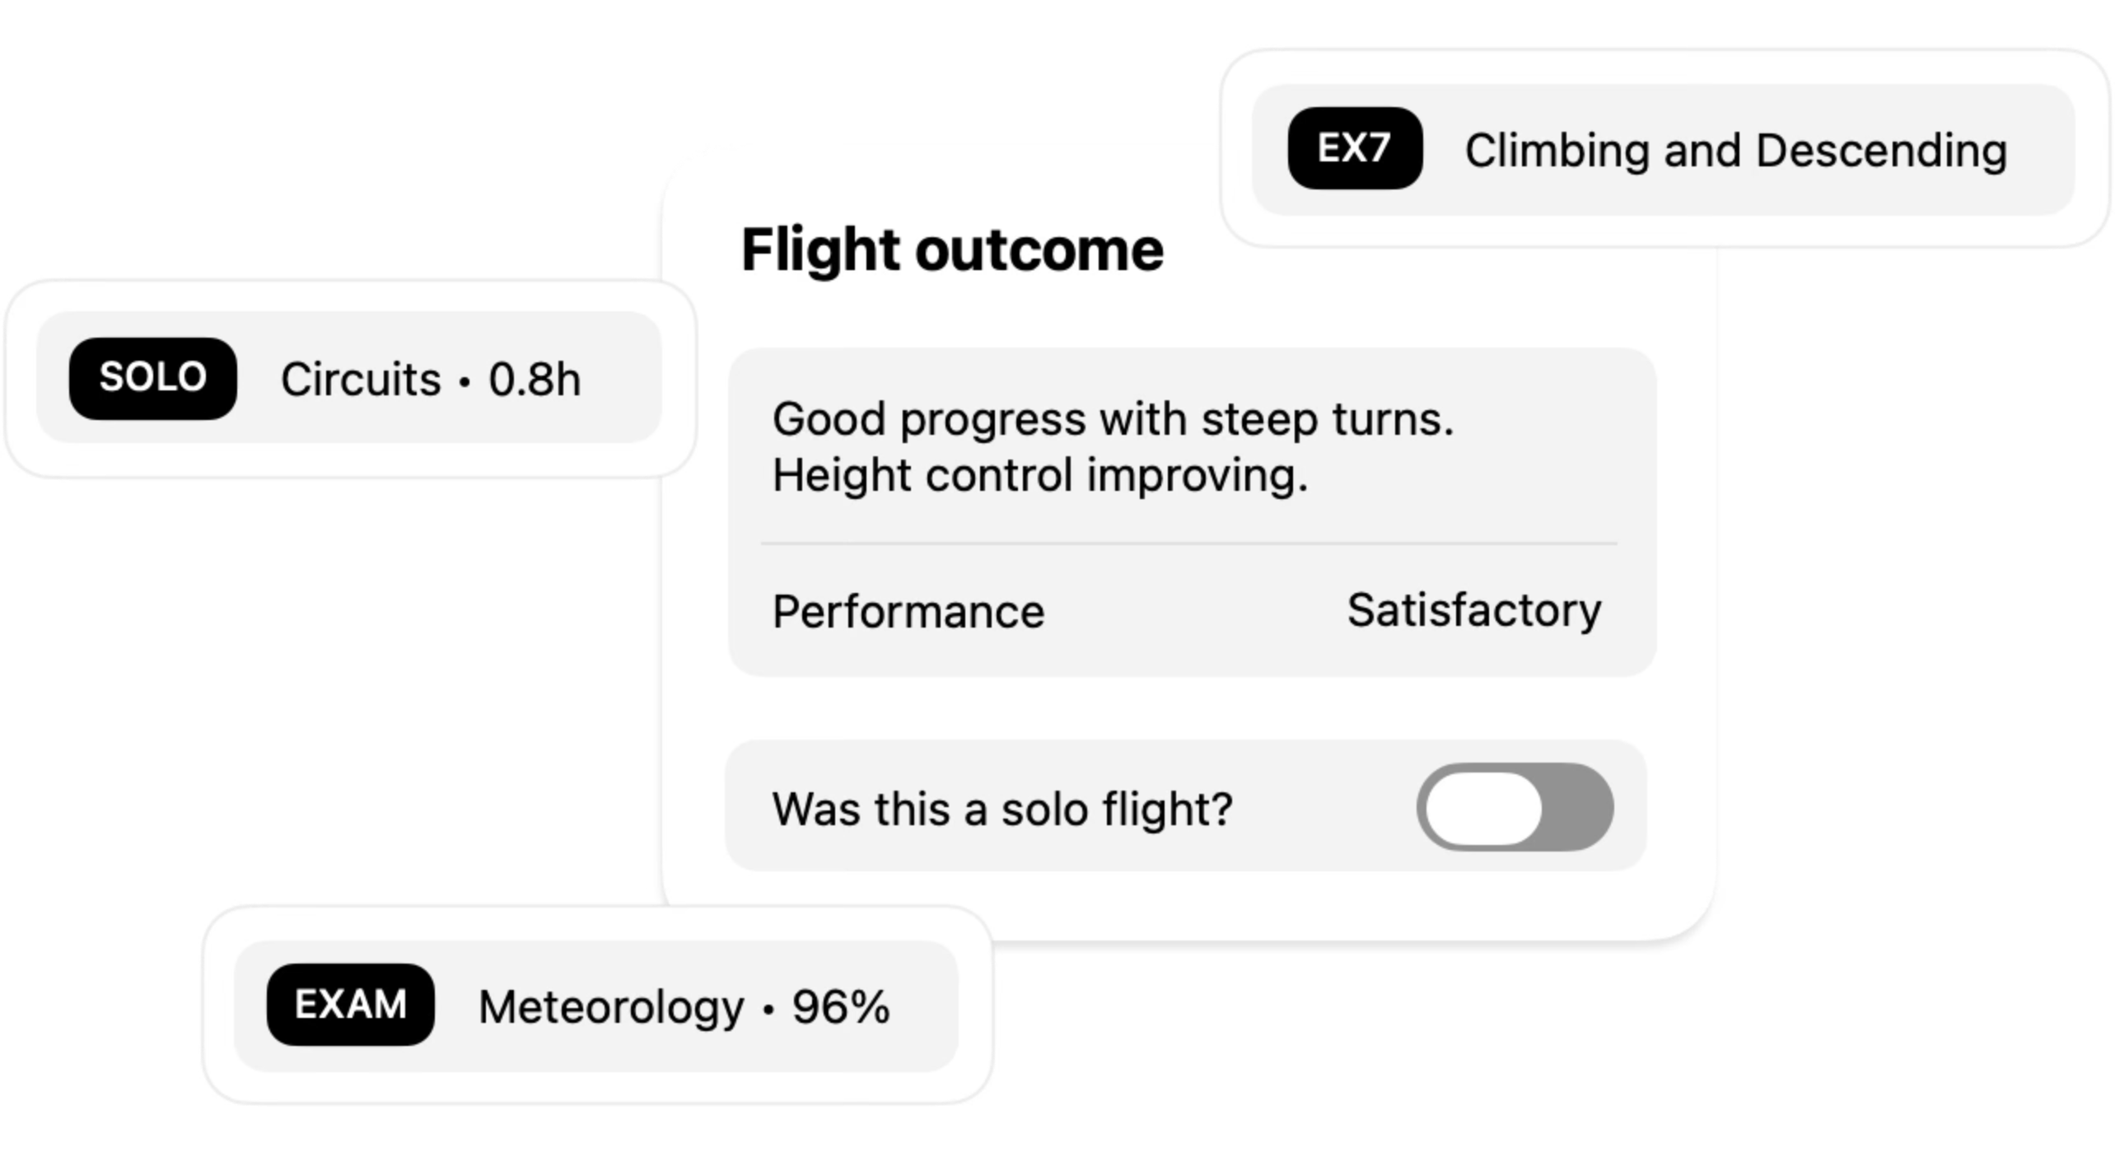
Task: Click the 96% exam score
Action: 841,1006
